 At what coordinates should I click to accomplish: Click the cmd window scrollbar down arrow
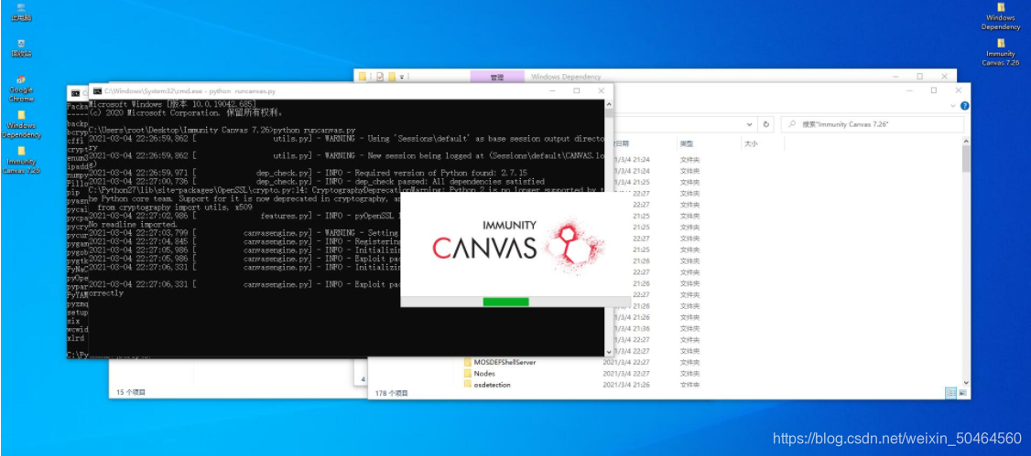coord(609,353)
